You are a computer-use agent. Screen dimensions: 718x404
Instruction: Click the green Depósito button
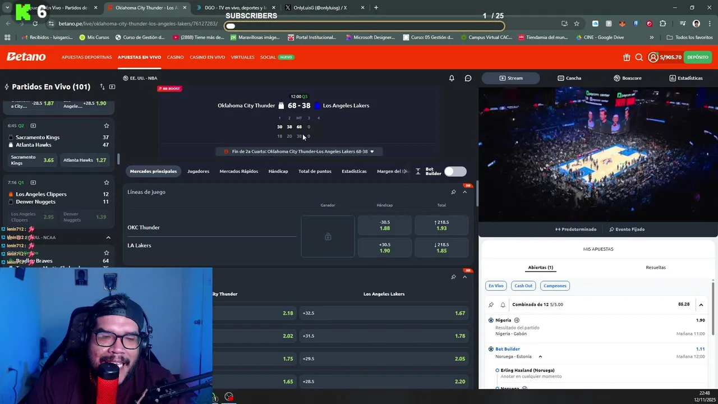[698, 57]
